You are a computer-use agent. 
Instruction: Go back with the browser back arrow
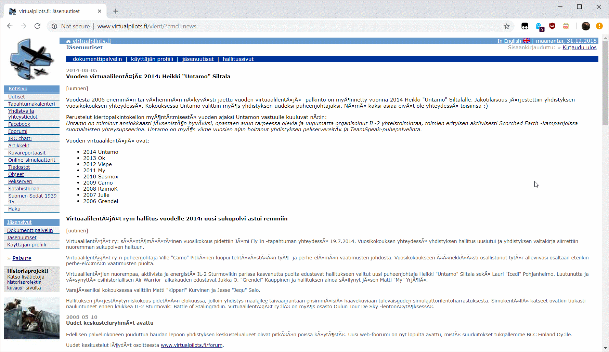pos(10,26)
